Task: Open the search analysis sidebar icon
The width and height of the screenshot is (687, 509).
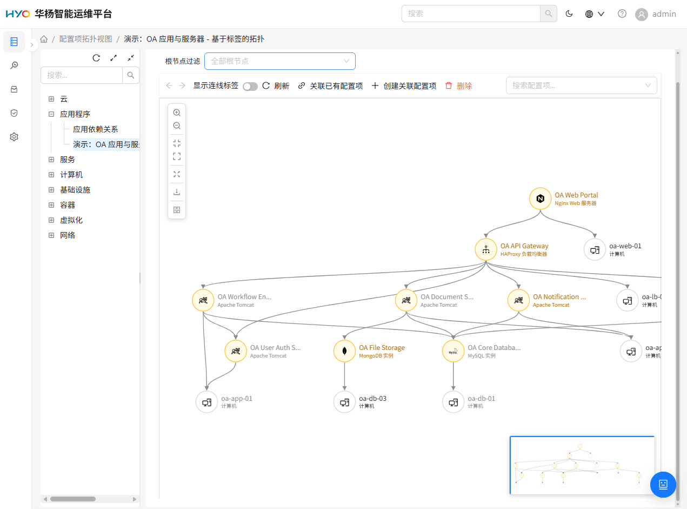Action: (14, 65)
